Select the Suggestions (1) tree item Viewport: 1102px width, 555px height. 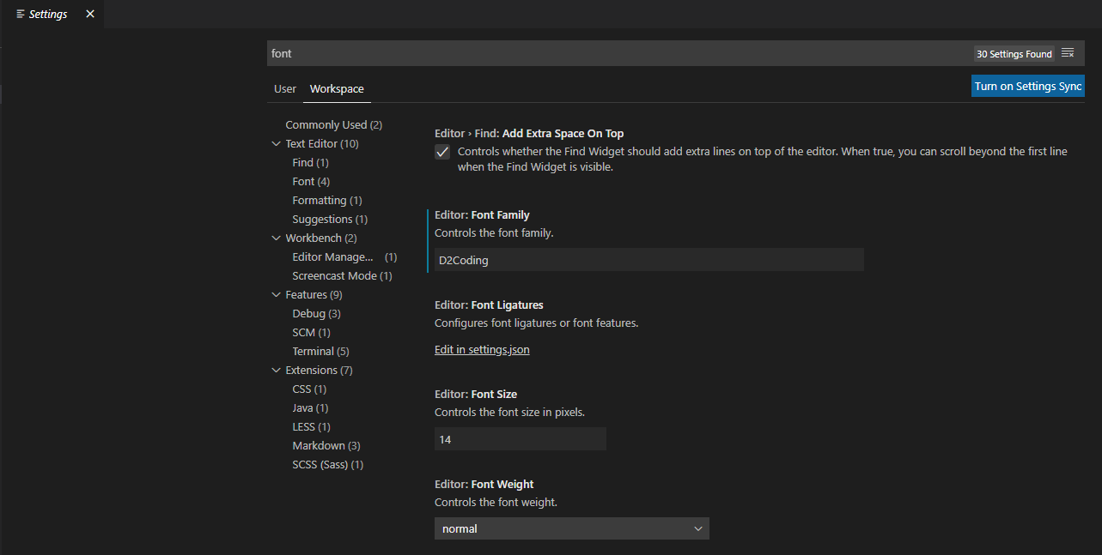pyautogui.click(x=330, y=219)
